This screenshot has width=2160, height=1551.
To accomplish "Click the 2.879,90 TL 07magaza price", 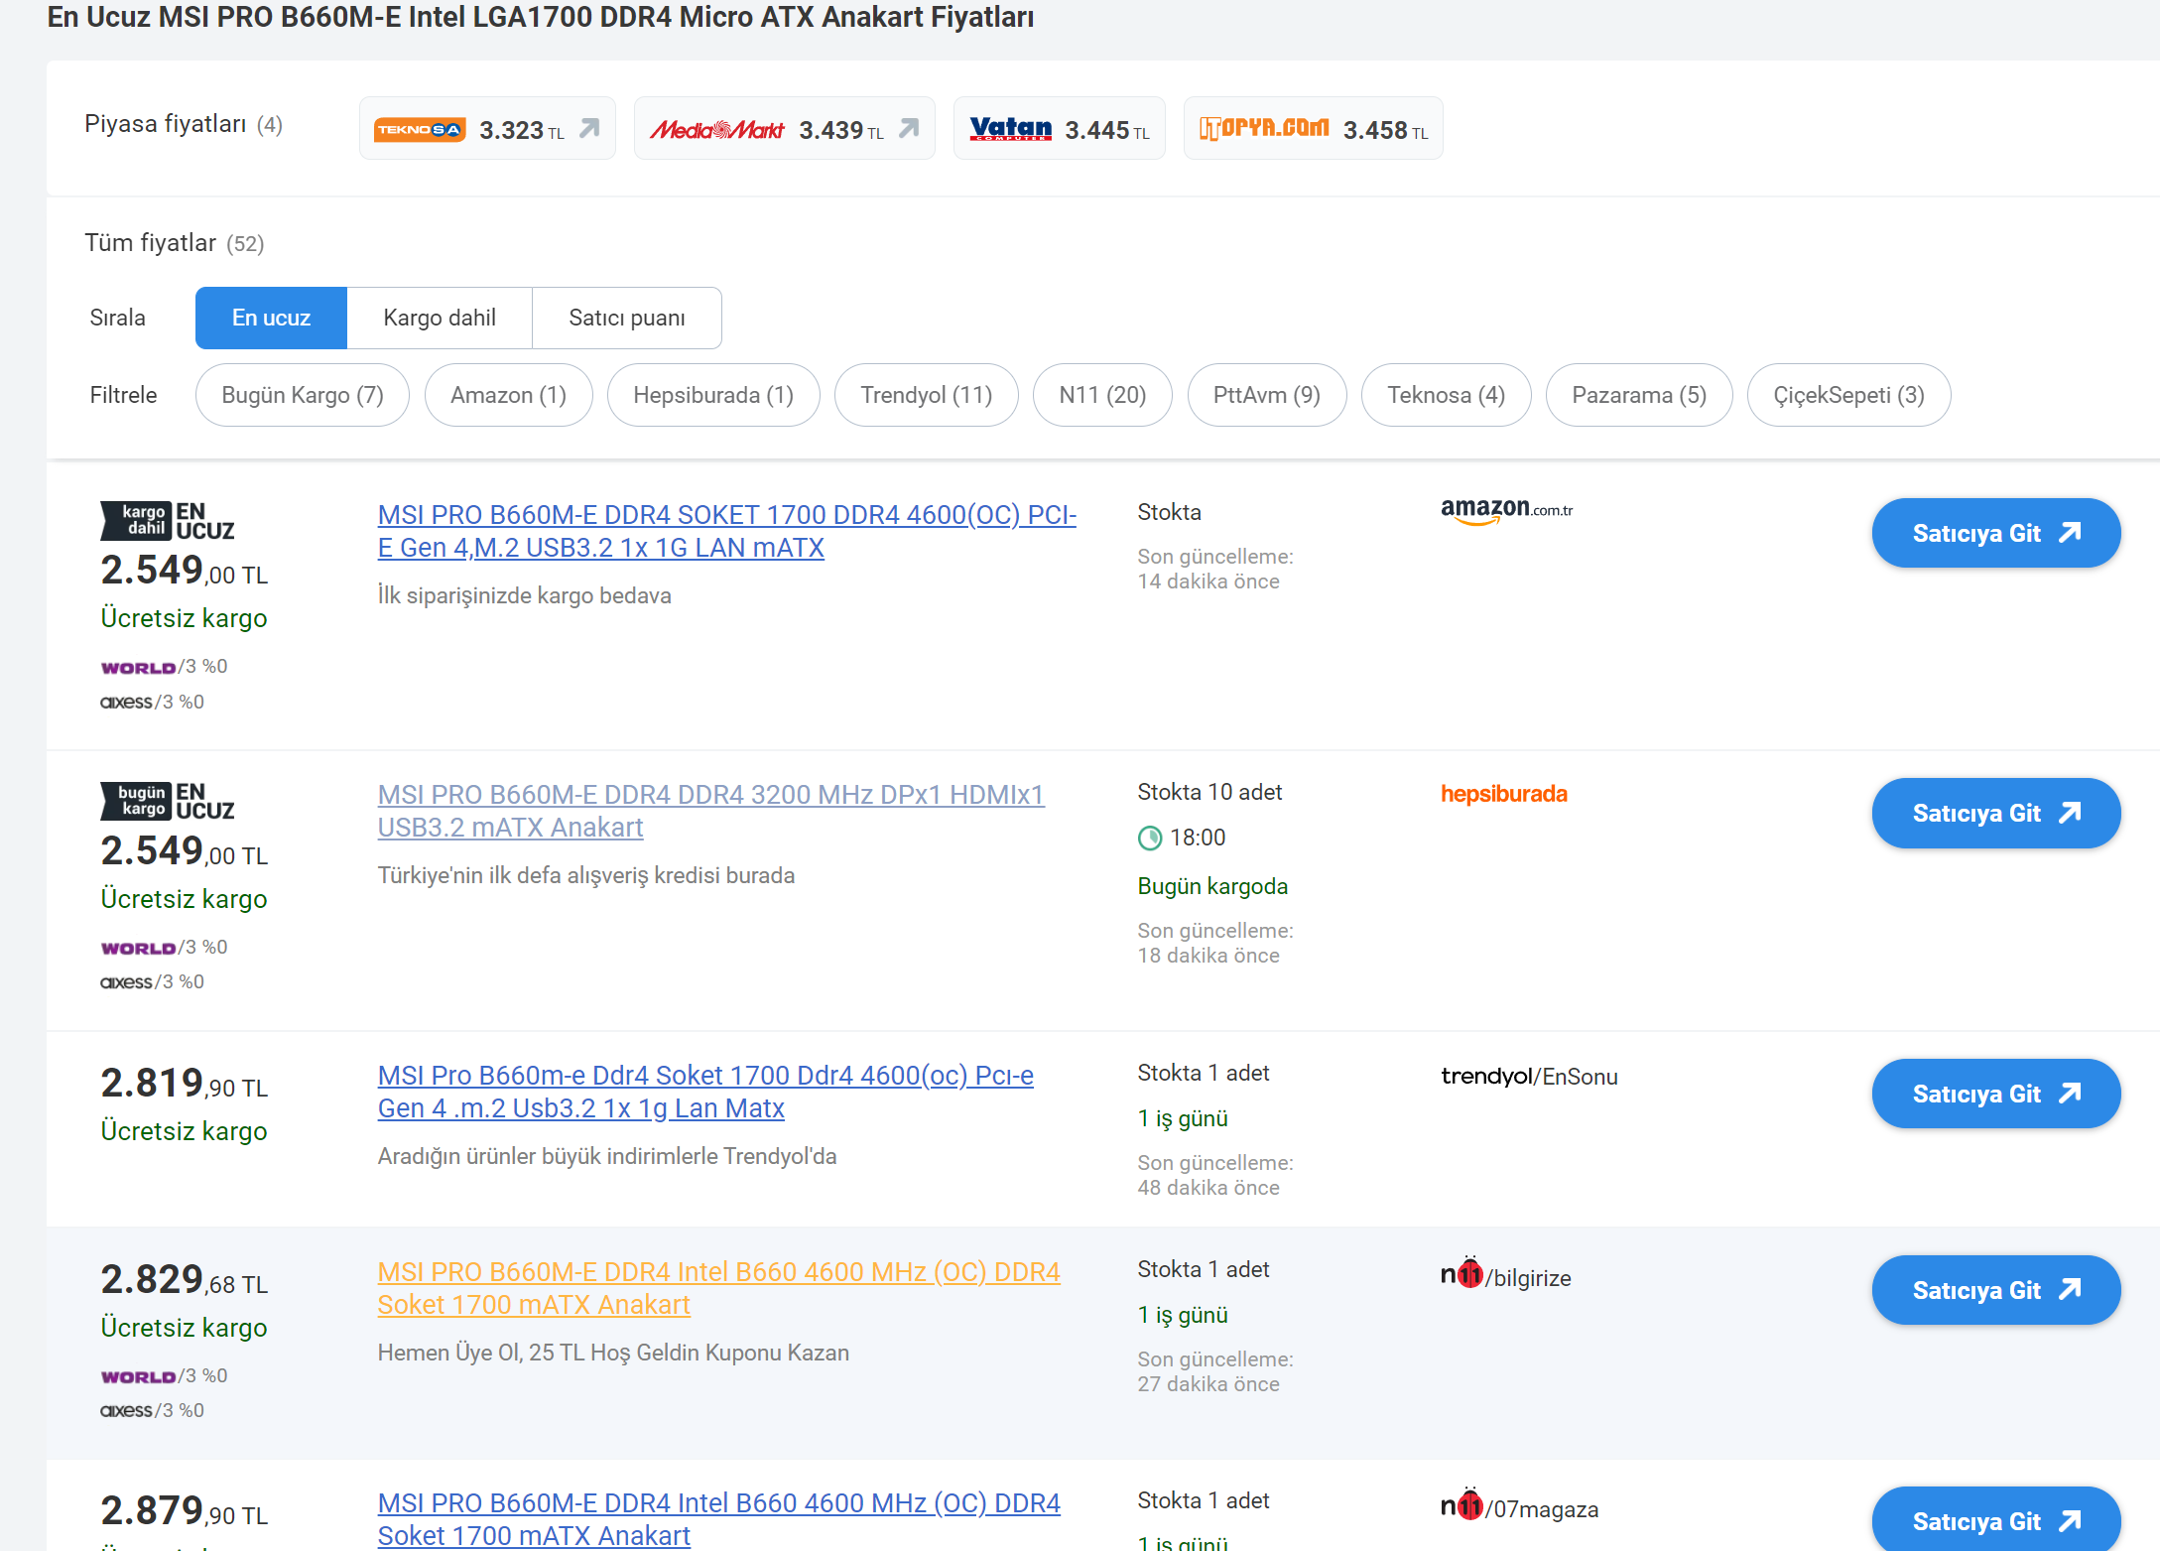I will pyautogui.click(x=185, y=1510).
